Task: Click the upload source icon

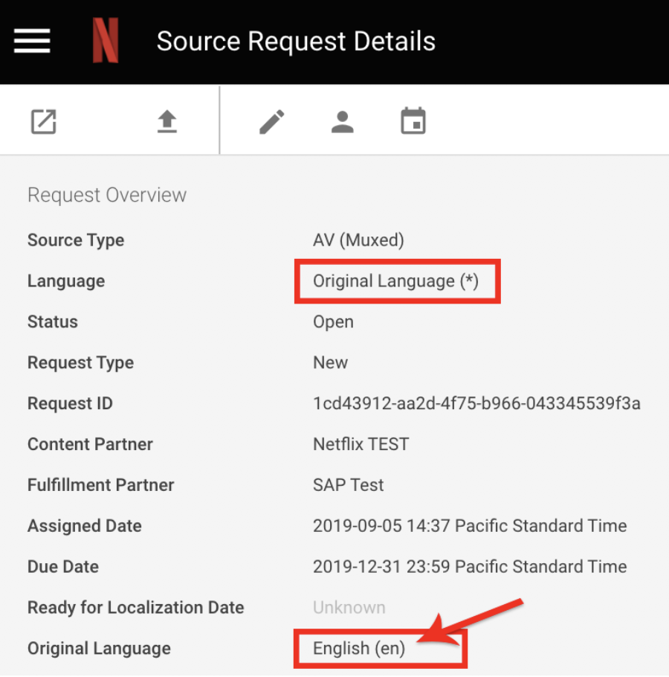Action: tap(167, 122)
